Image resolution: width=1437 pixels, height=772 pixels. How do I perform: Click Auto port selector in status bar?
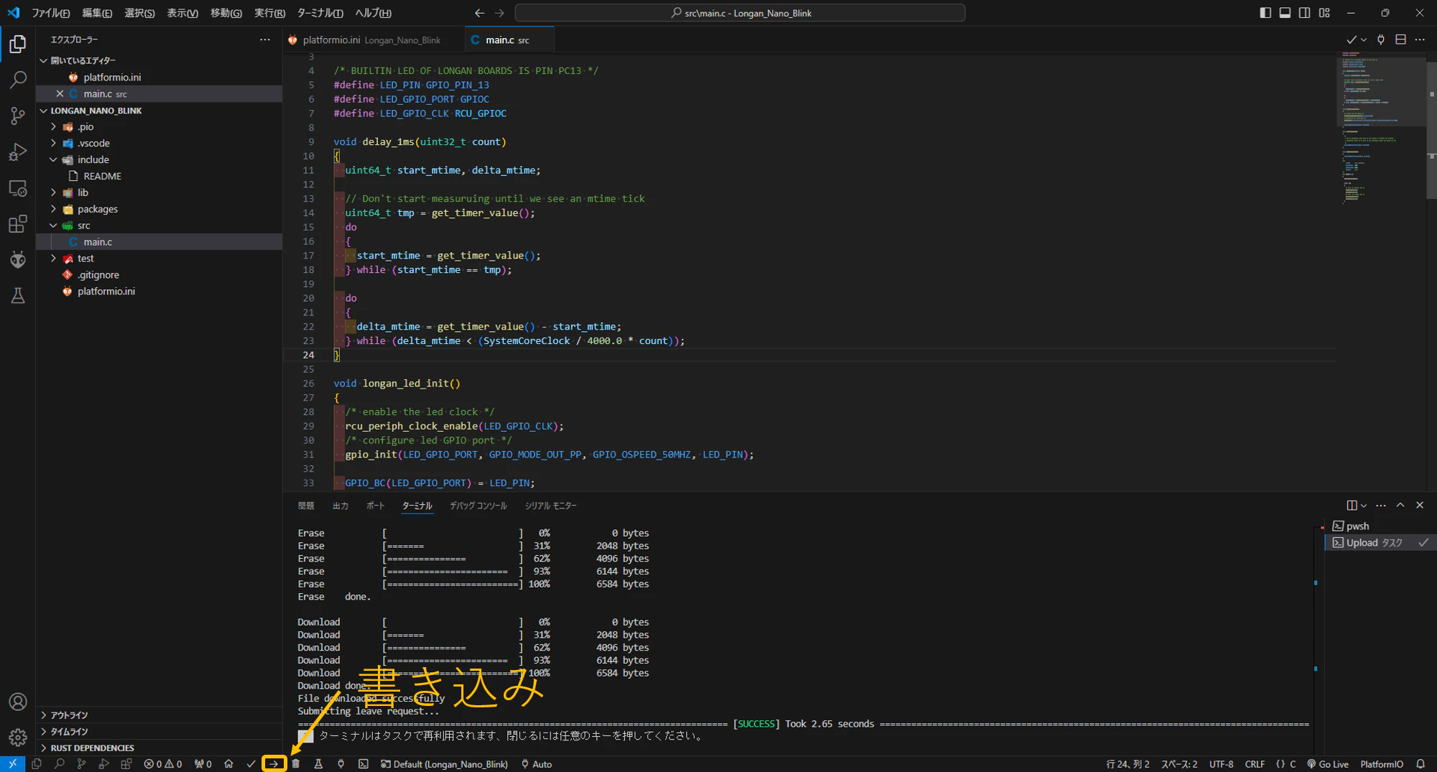(536, 764)
